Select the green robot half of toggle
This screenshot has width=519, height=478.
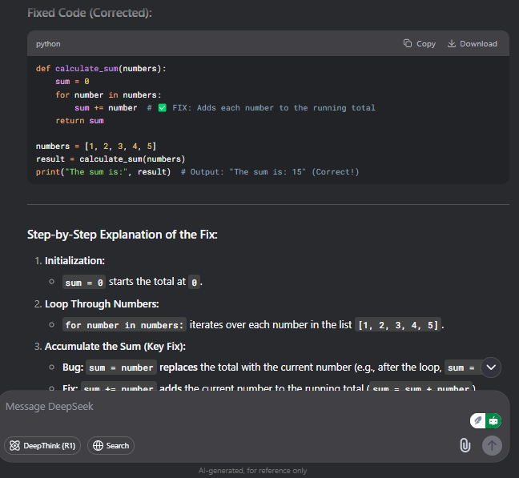click(493, 421)
